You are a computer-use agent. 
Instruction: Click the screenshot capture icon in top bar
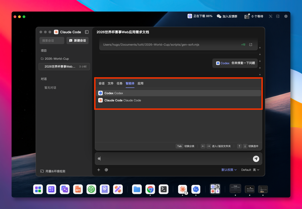point(271,16)
